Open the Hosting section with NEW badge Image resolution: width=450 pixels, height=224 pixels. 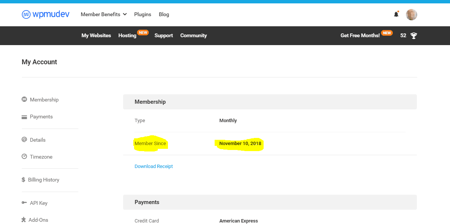click(x=127, y=35)
